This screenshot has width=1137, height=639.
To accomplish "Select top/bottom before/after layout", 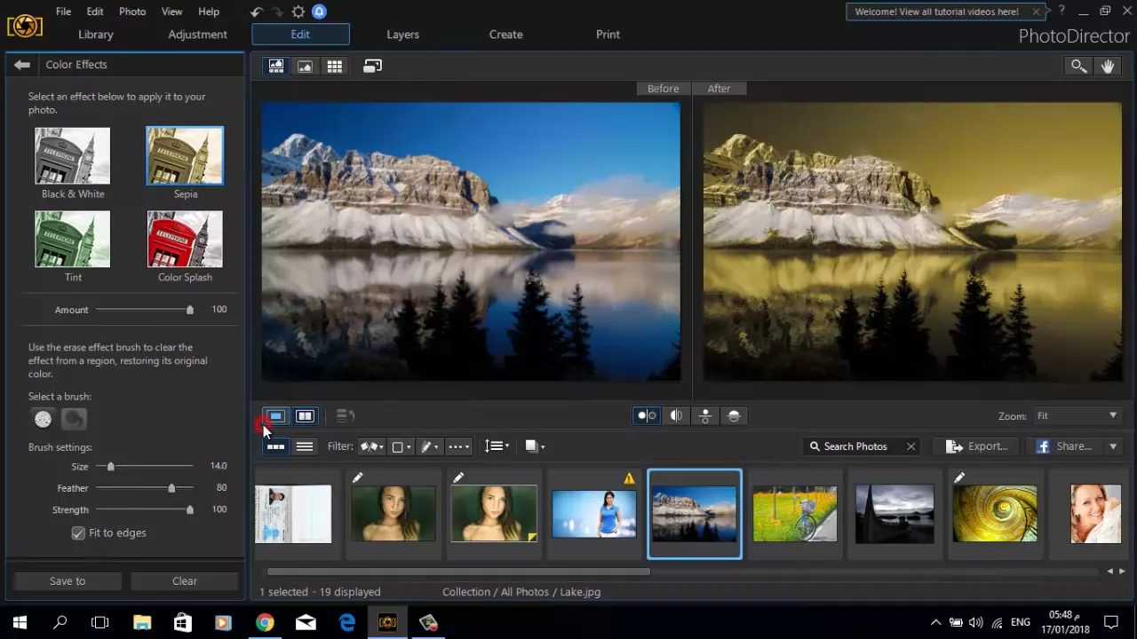I will (x=705, y=416).
